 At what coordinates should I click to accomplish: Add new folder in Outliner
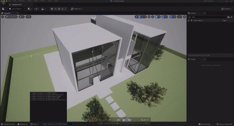pyautogui.click(x=228, y=17)
